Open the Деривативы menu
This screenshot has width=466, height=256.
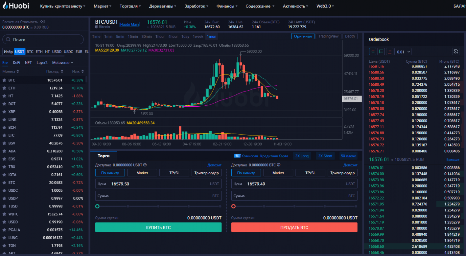tap(163, 6)
